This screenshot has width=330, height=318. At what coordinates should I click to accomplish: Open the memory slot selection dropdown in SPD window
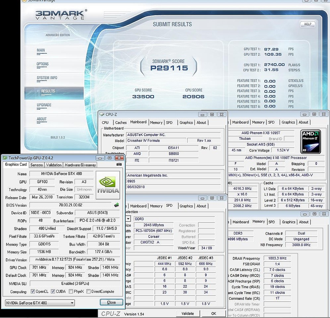(x=128, y=219)
